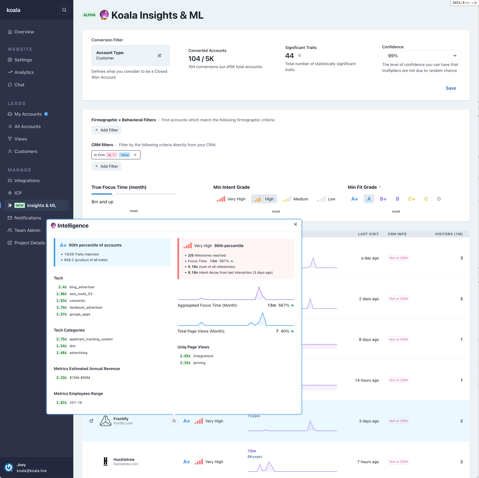Screen dimensions: 479x478
Task: Go to All Accounts in sidebar
Action: (27, 126)
